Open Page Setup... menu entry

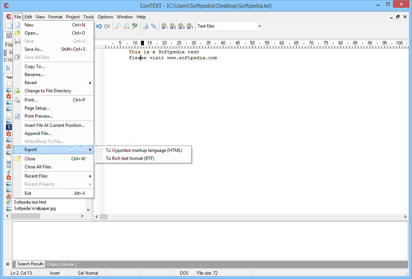54,108
